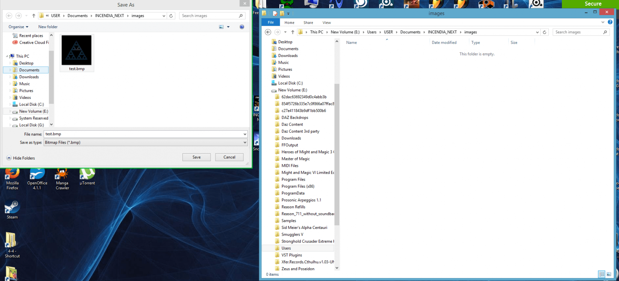This screenshot has width=619, height=281.
Task: Select Samples folder in Explorer tree
Action: coord(289,221)
